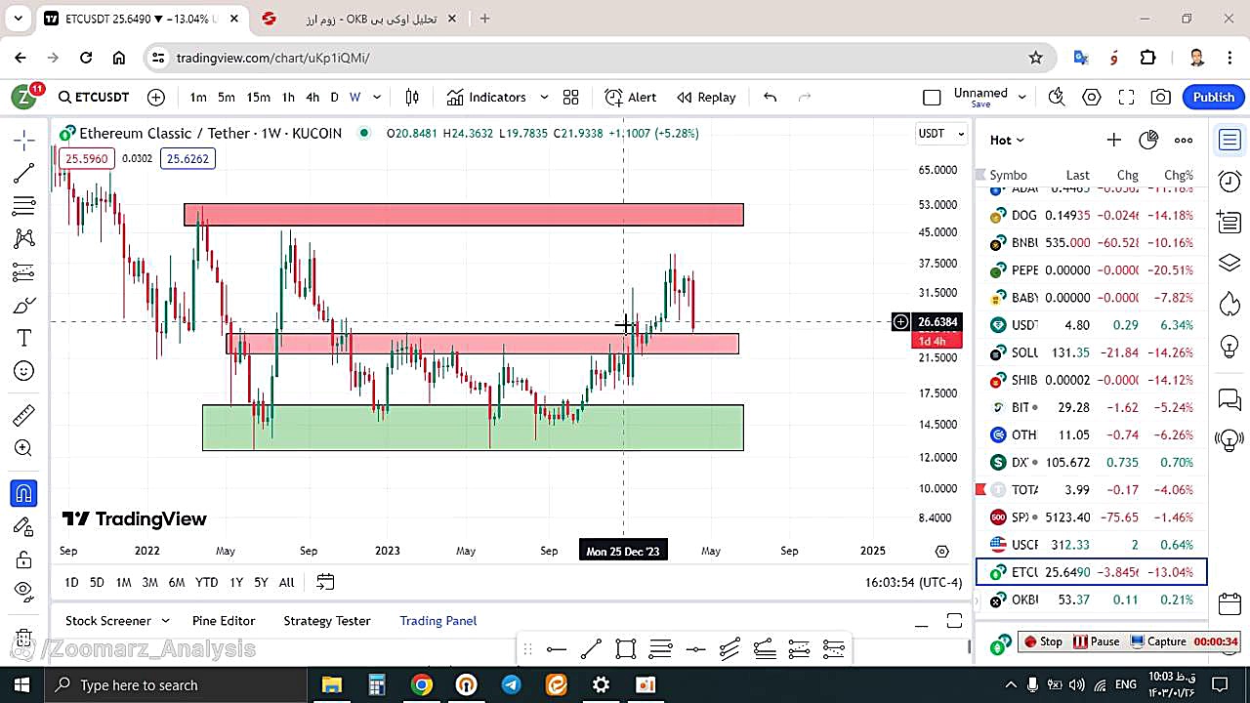
Task: Maximize the bottom panel
Action: click(954, 621)
